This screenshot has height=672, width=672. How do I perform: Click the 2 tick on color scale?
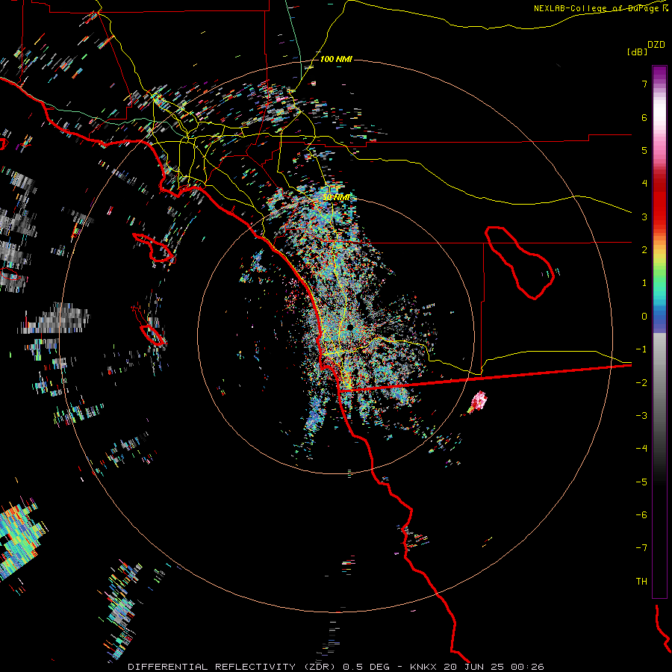tap(644, 250)
